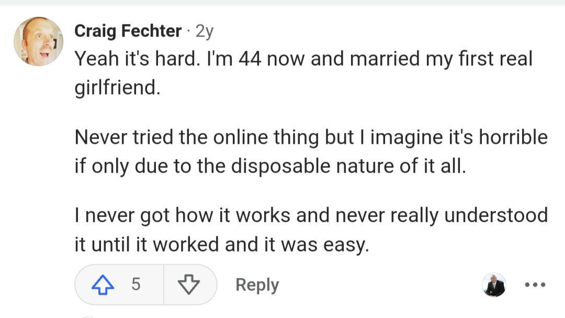Click the word "girlfriend." in the comment
This screenshot has height=318, width=565.
tap(118, 87)
